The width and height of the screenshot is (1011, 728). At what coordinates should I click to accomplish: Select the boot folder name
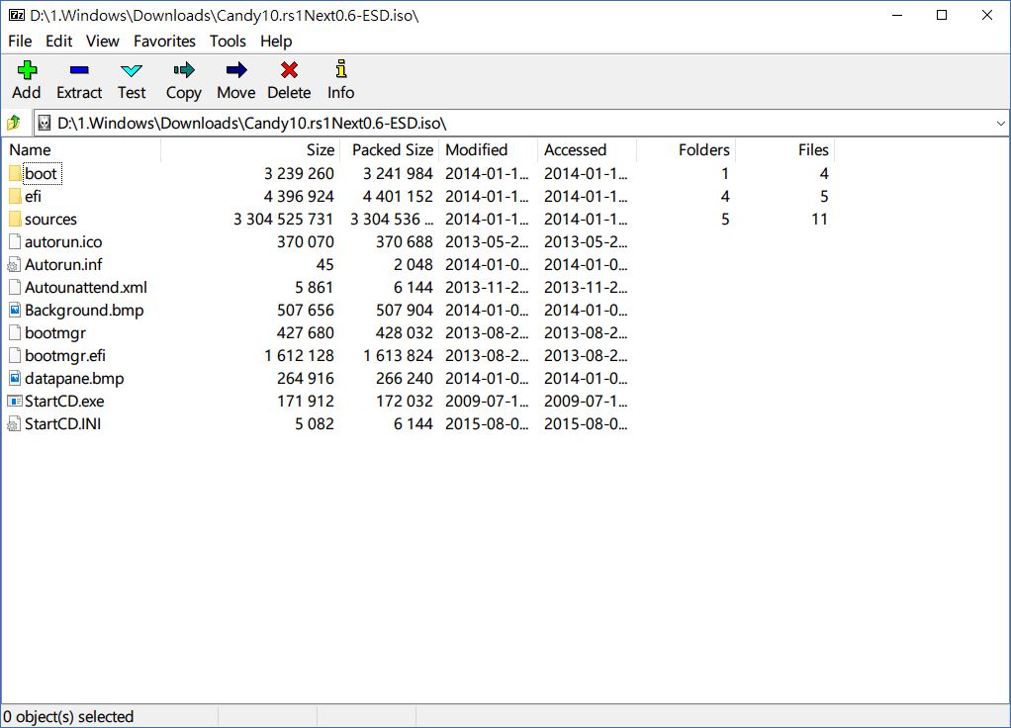42,173
